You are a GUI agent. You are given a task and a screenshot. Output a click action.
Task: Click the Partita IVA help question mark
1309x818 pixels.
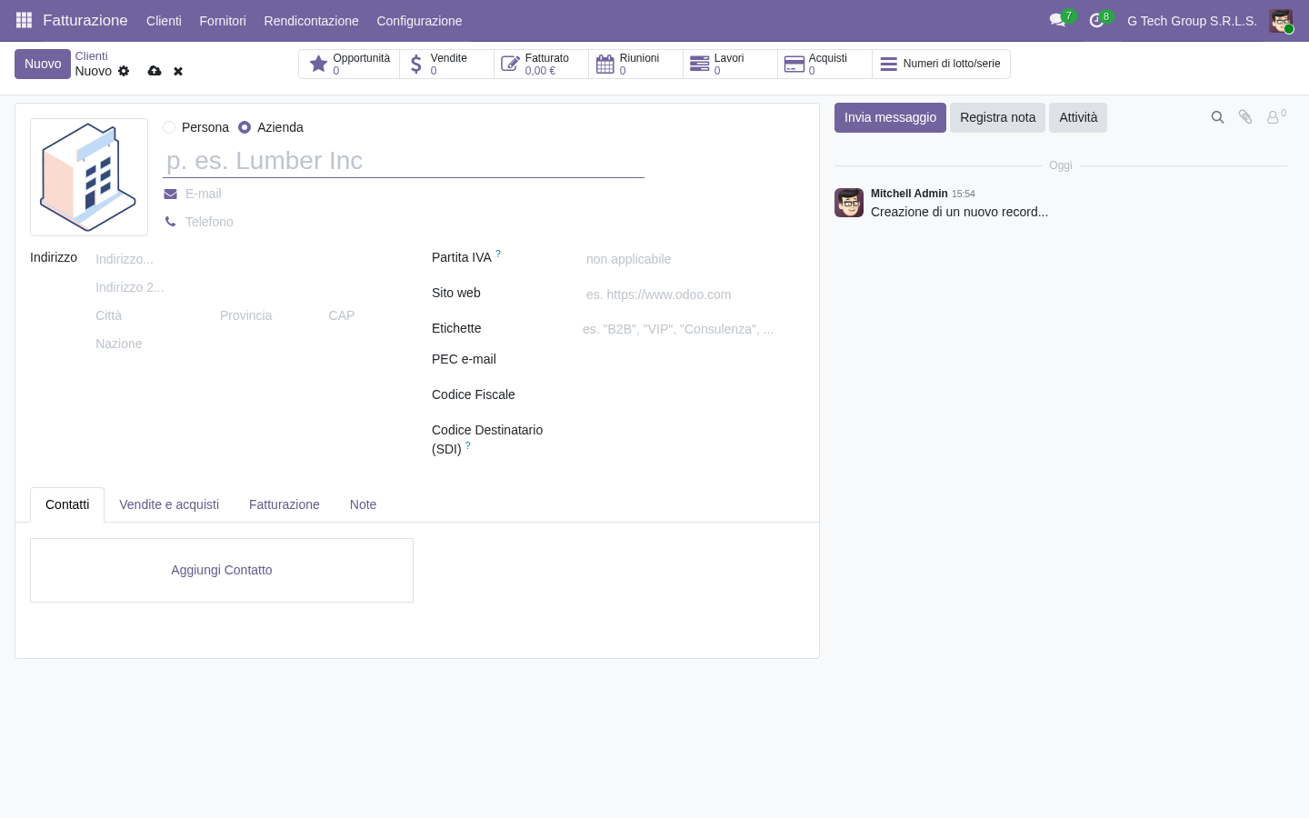tap(498, 254)
